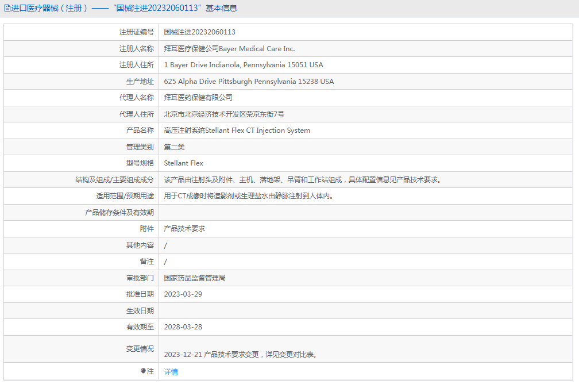Viewport: 579px width, 384px height.
Task: Select the address 625 Alpha Drive Pittsburgh
Action: click(249, 81)
